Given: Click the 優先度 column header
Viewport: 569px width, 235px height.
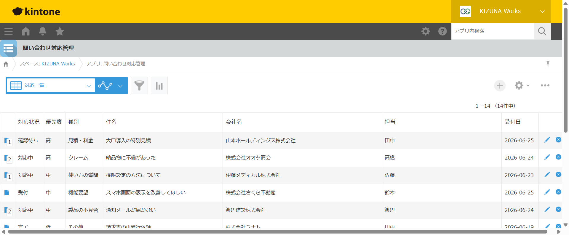Looking at the screenshot, I should tap(54, 122).
